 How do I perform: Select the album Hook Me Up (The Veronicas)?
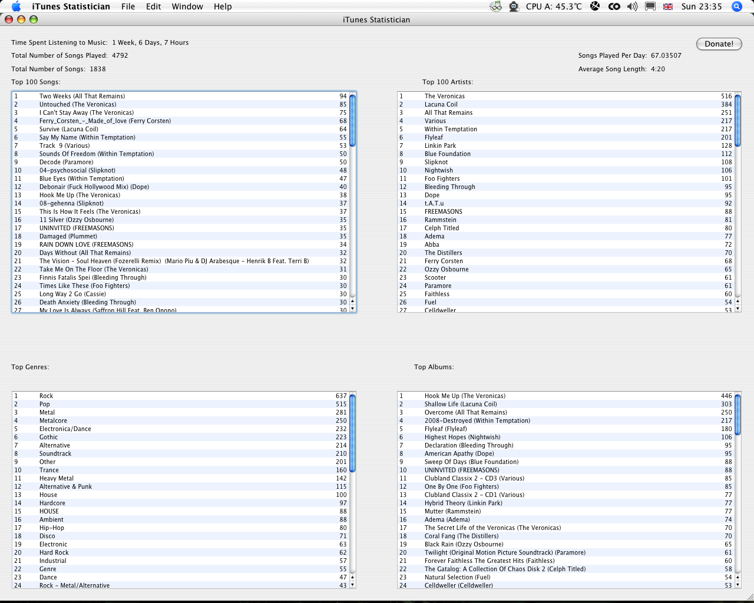point(566,396)
